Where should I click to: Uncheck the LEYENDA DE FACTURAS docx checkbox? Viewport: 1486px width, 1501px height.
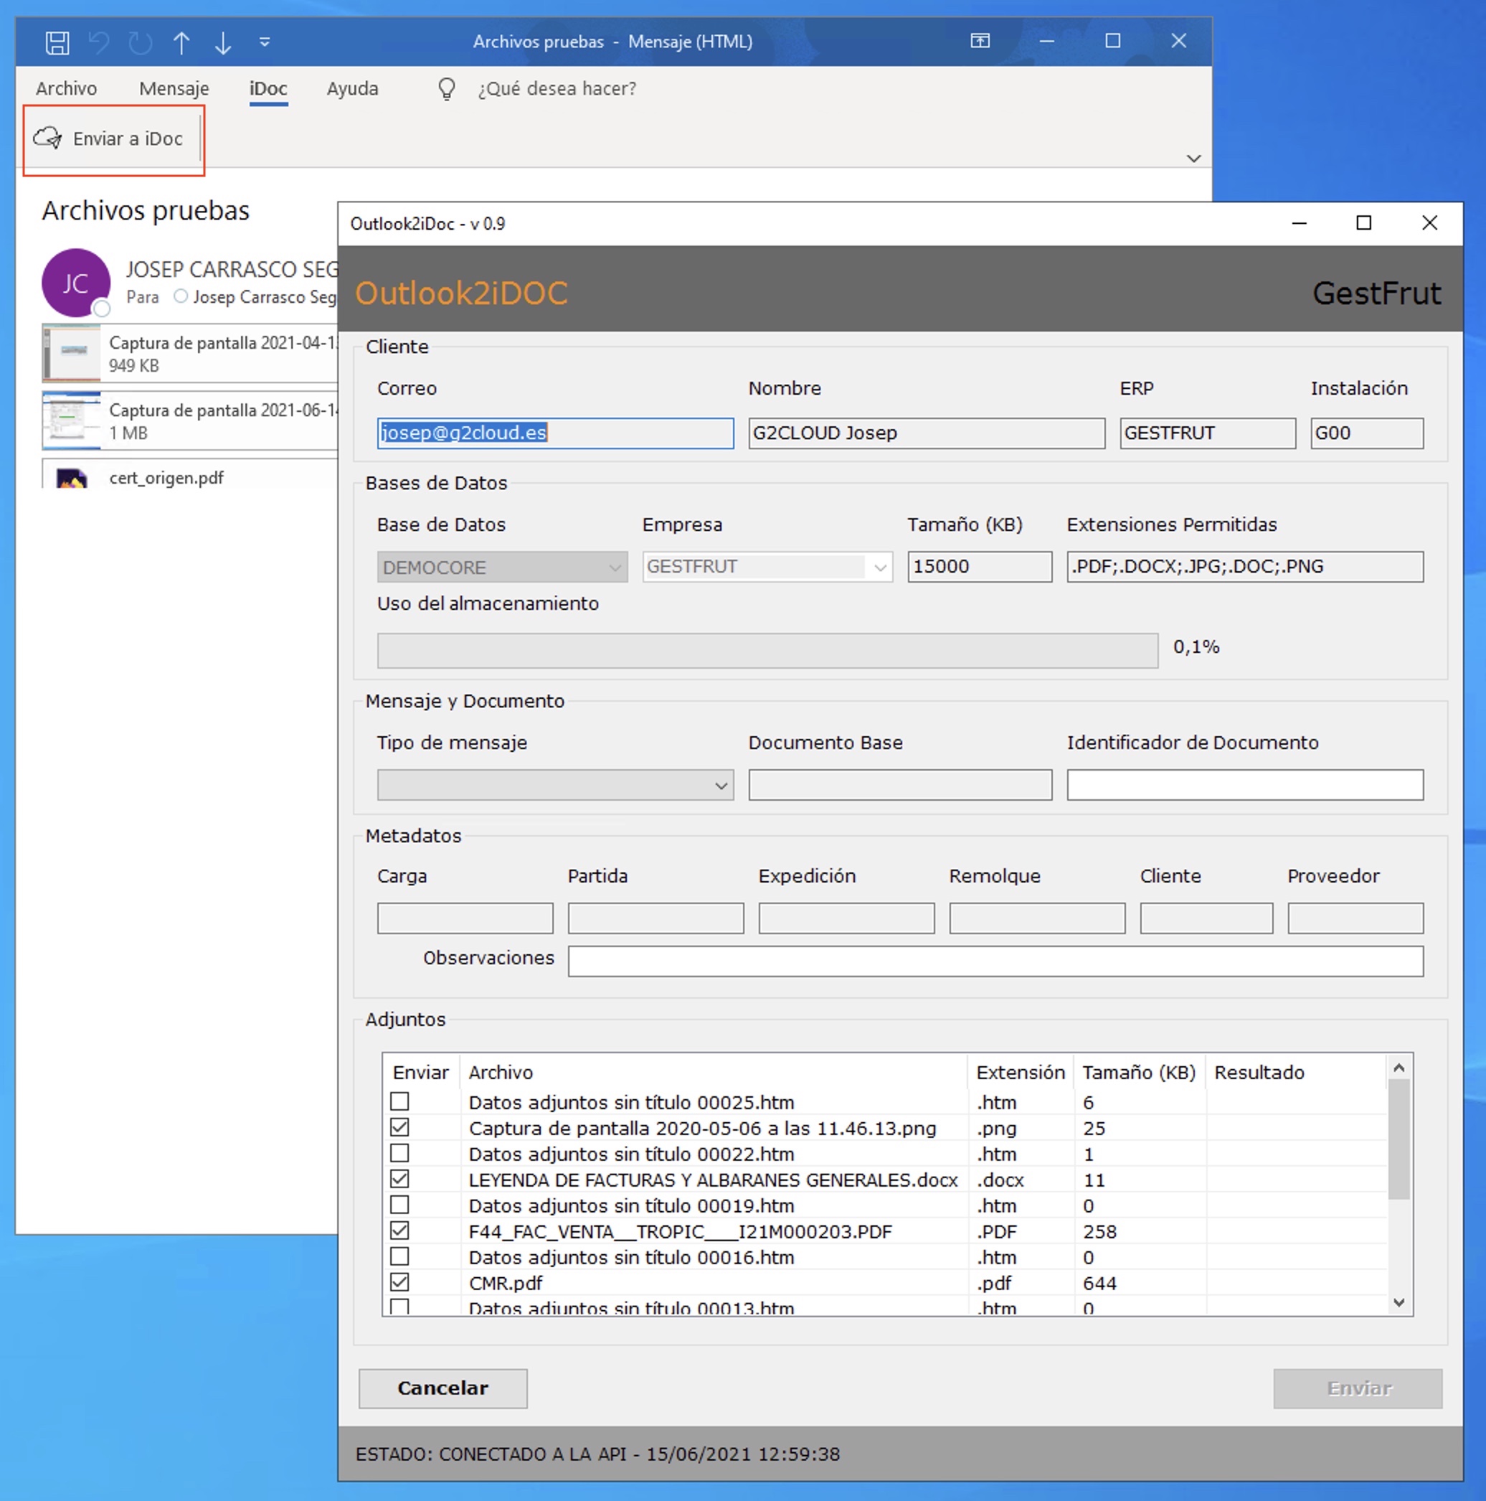(x=400, y=1179)
